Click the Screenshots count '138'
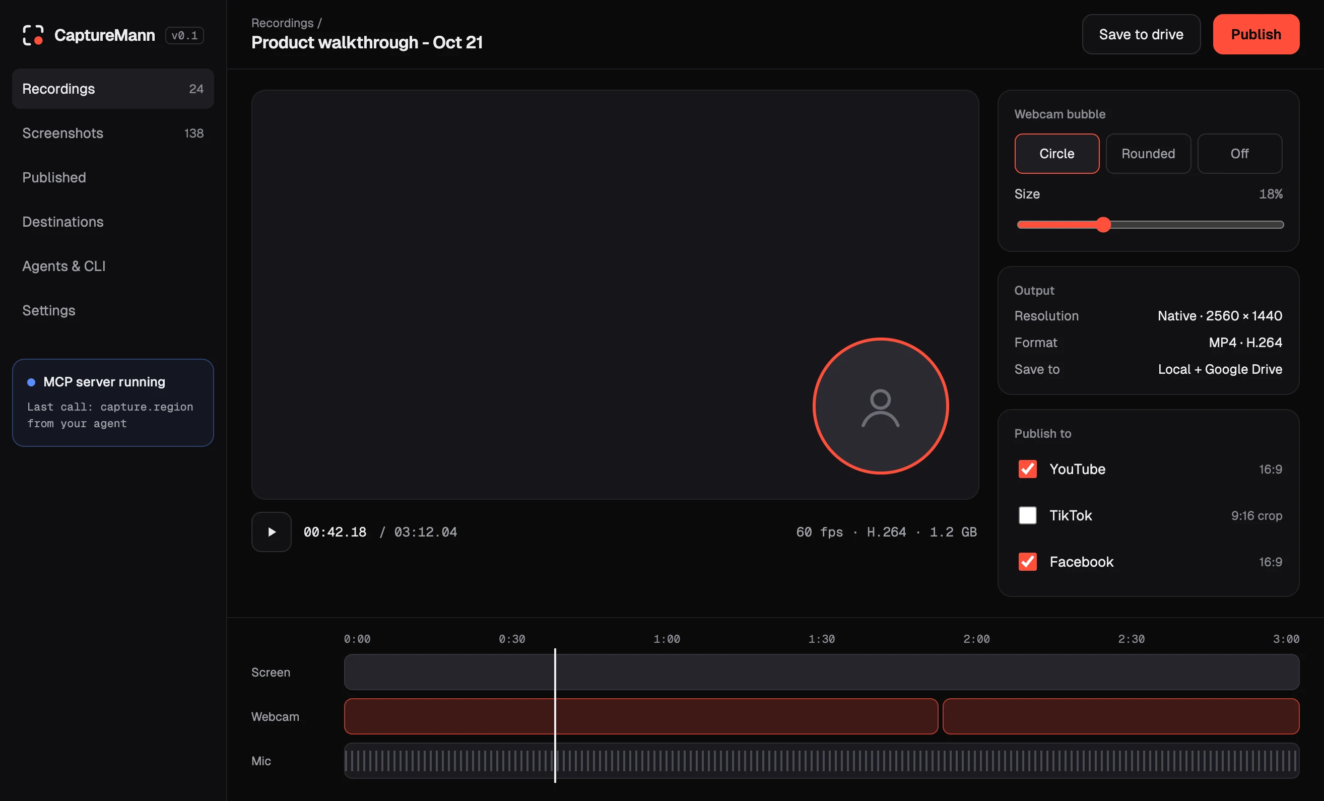Screen dimensions: 1324x801 click(x=193, y=133)
